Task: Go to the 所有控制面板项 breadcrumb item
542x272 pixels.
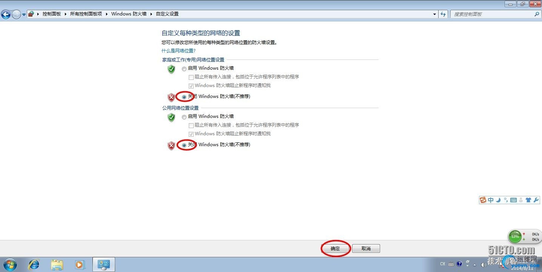Action: point(86,14)
